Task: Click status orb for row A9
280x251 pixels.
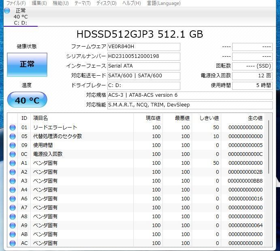Action: coord(13,225)
